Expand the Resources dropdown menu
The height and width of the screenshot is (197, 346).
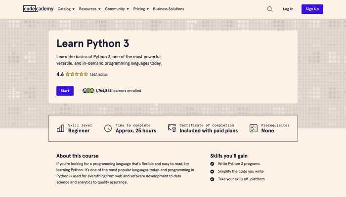[x=90, y=9]
